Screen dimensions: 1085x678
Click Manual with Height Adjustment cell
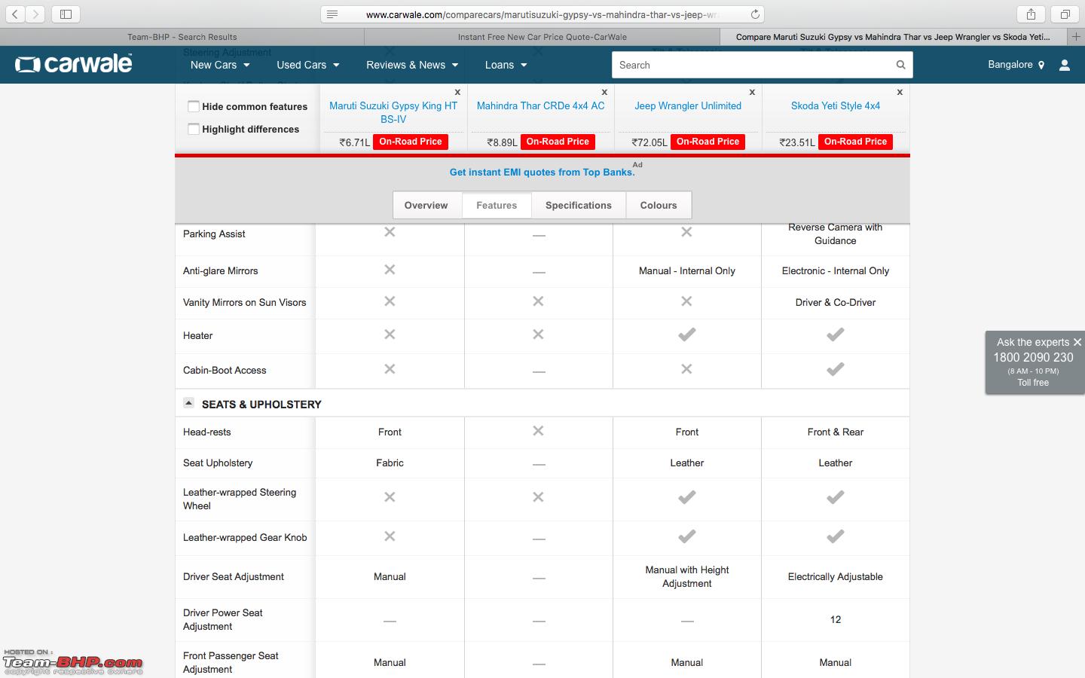686,577
